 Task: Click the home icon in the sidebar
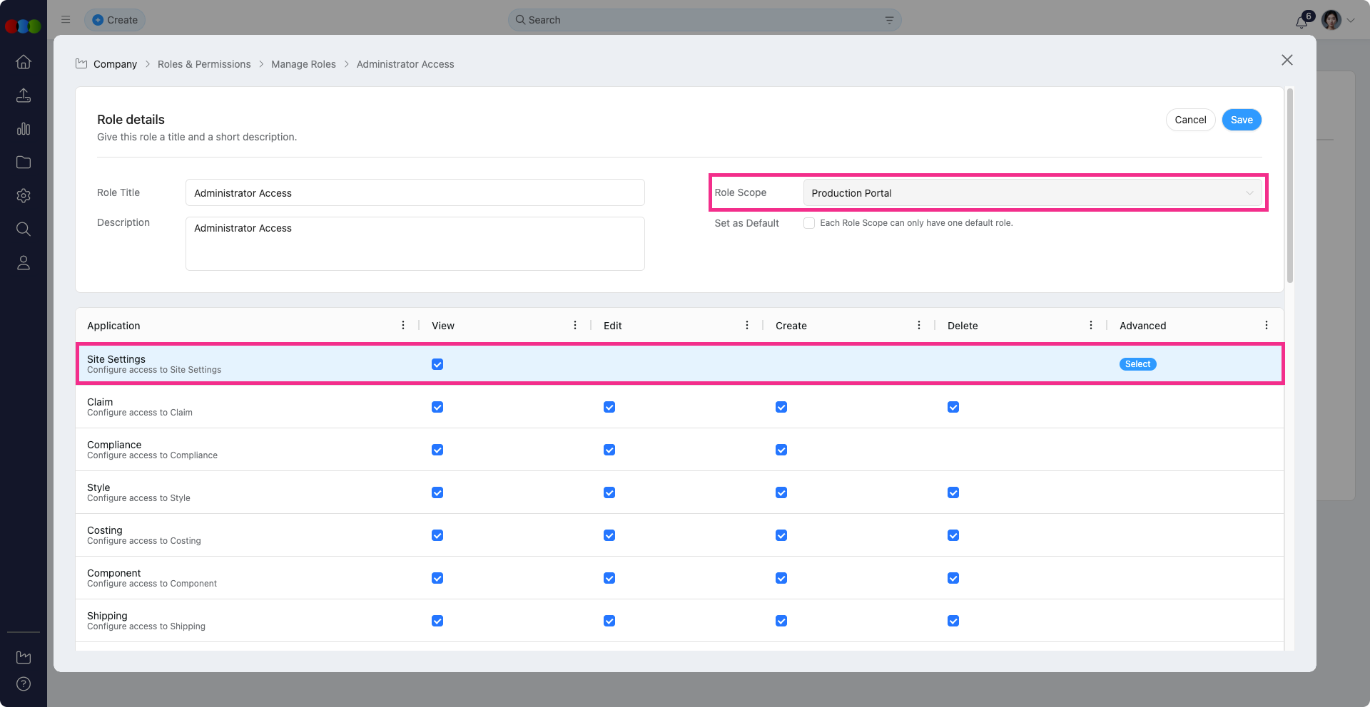[x=24, y=62]
